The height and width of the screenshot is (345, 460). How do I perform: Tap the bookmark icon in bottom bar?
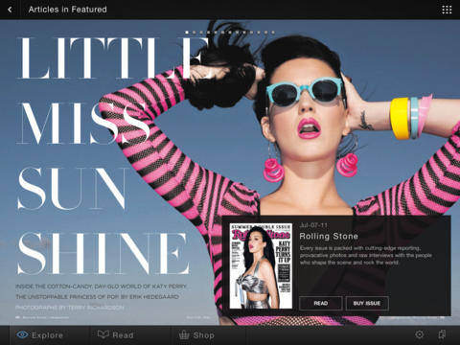[x=442, y=334]
